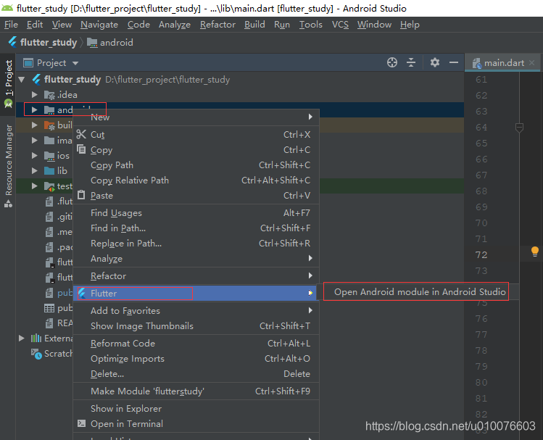Image resolution: width=543 pixels, height=440 pixels.
Task: Hide the Project panel with minus icon
Action: click(x=454, y=62)
